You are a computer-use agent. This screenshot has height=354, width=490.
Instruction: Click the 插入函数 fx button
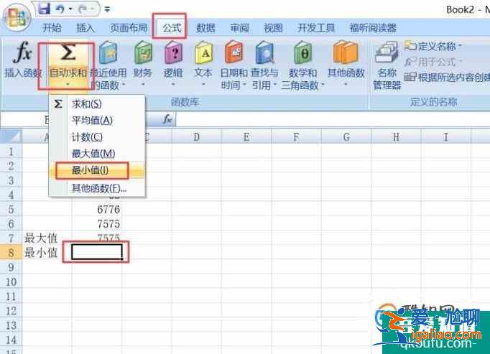[23, 60]
